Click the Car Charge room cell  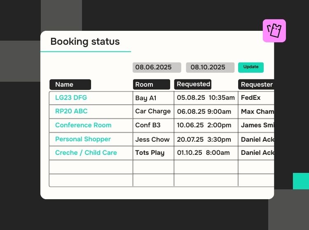(154, 112)
